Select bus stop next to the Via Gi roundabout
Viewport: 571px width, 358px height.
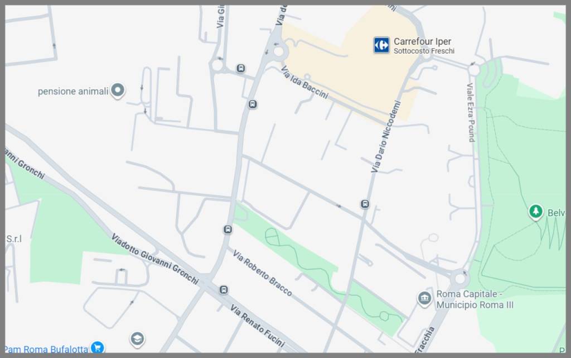point(240,69)
